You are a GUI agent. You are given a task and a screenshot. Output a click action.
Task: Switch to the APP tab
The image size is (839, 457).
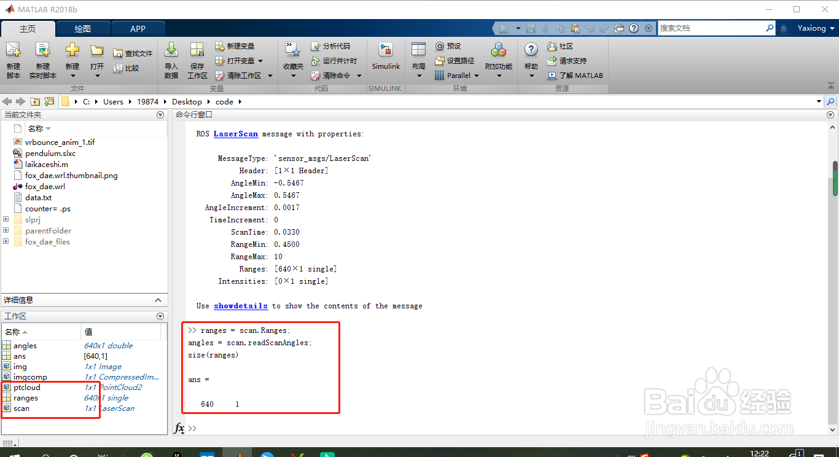138,29
